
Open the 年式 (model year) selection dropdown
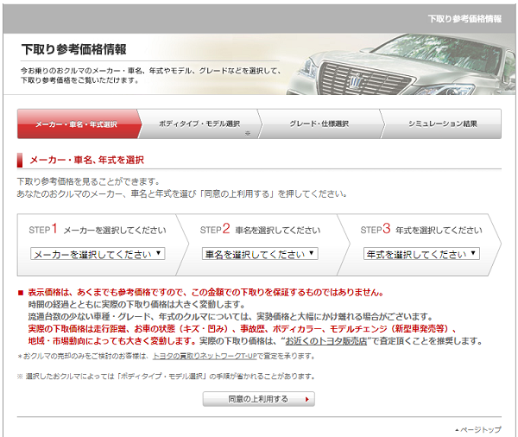coord(421,254)
